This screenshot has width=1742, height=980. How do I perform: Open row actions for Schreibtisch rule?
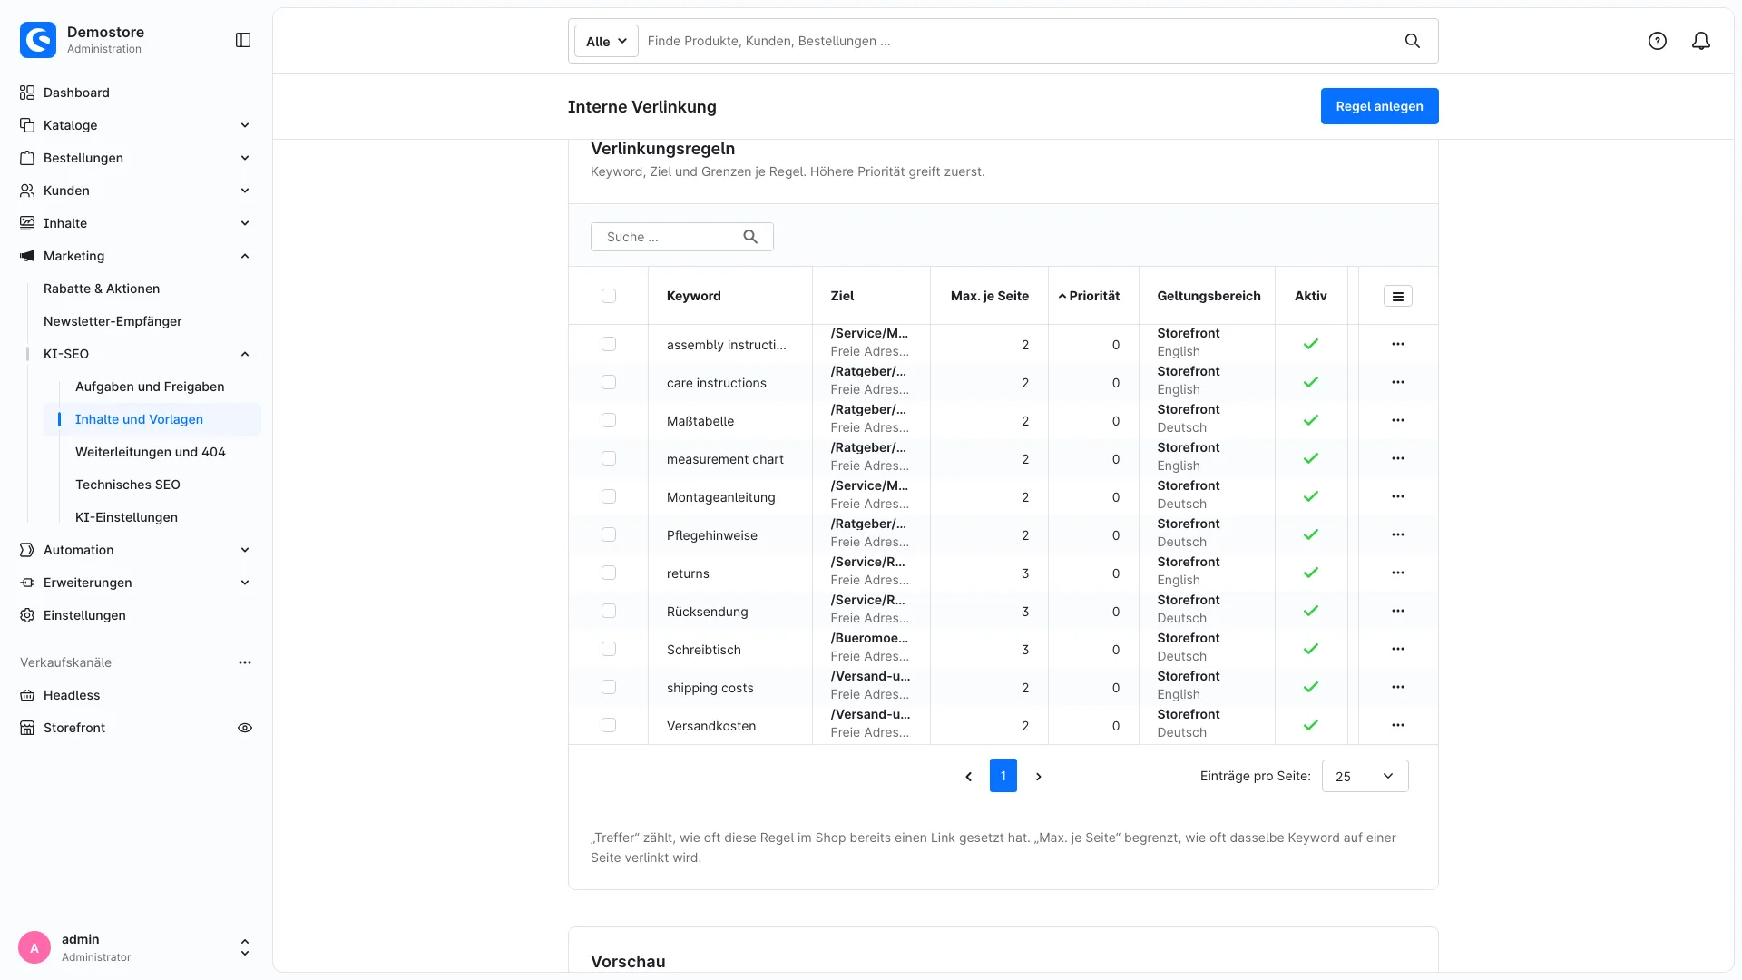[1398, 649]
